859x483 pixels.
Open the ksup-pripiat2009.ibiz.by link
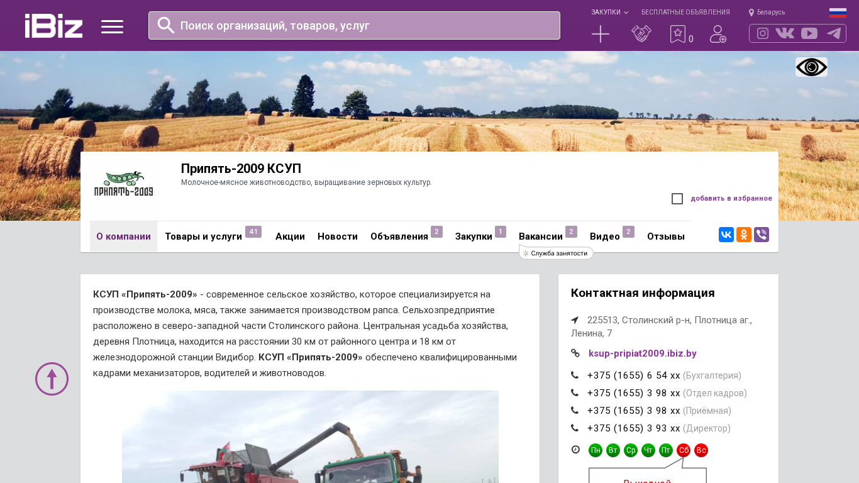coord(643,353)
